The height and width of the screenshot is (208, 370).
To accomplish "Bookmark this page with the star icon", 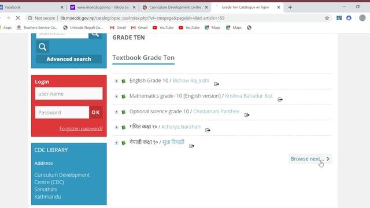I will pyautogui.click(x=327, y=18).
